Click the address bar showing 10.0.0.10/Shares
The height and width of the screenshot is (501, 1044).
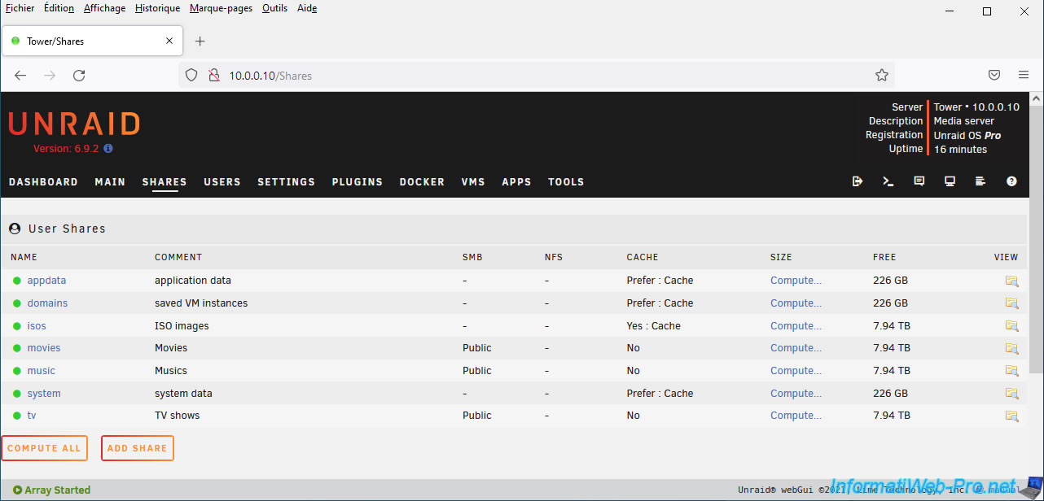coord(529,76)
